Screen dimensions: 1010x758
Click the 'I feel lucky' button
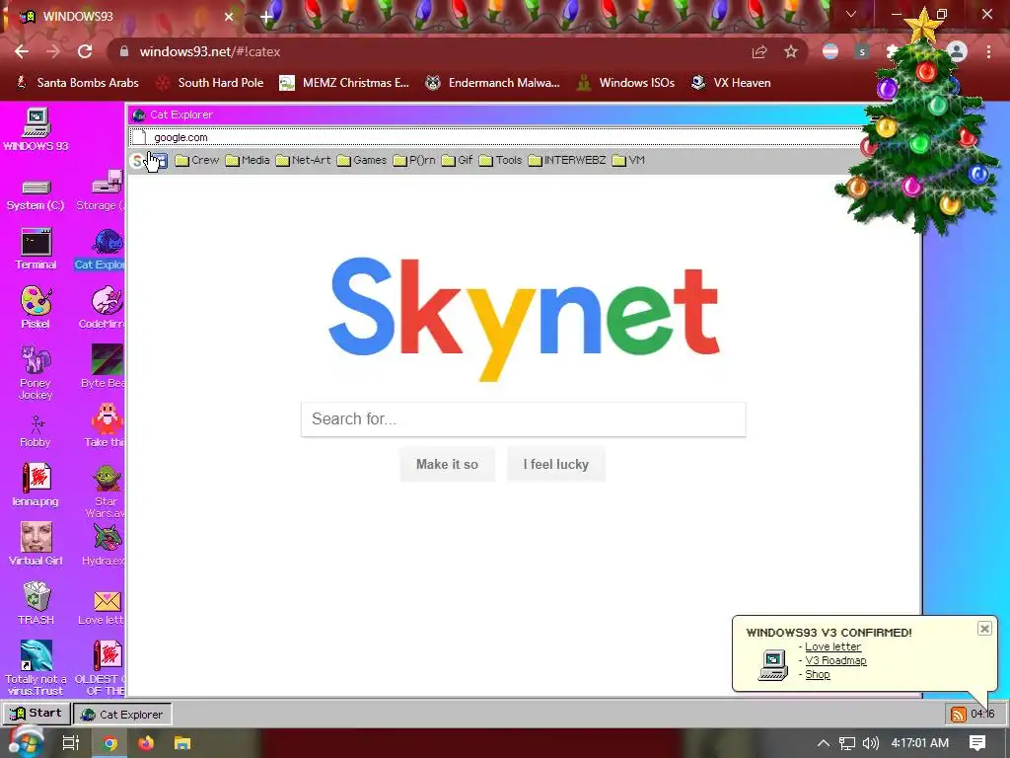click(556, 464)
